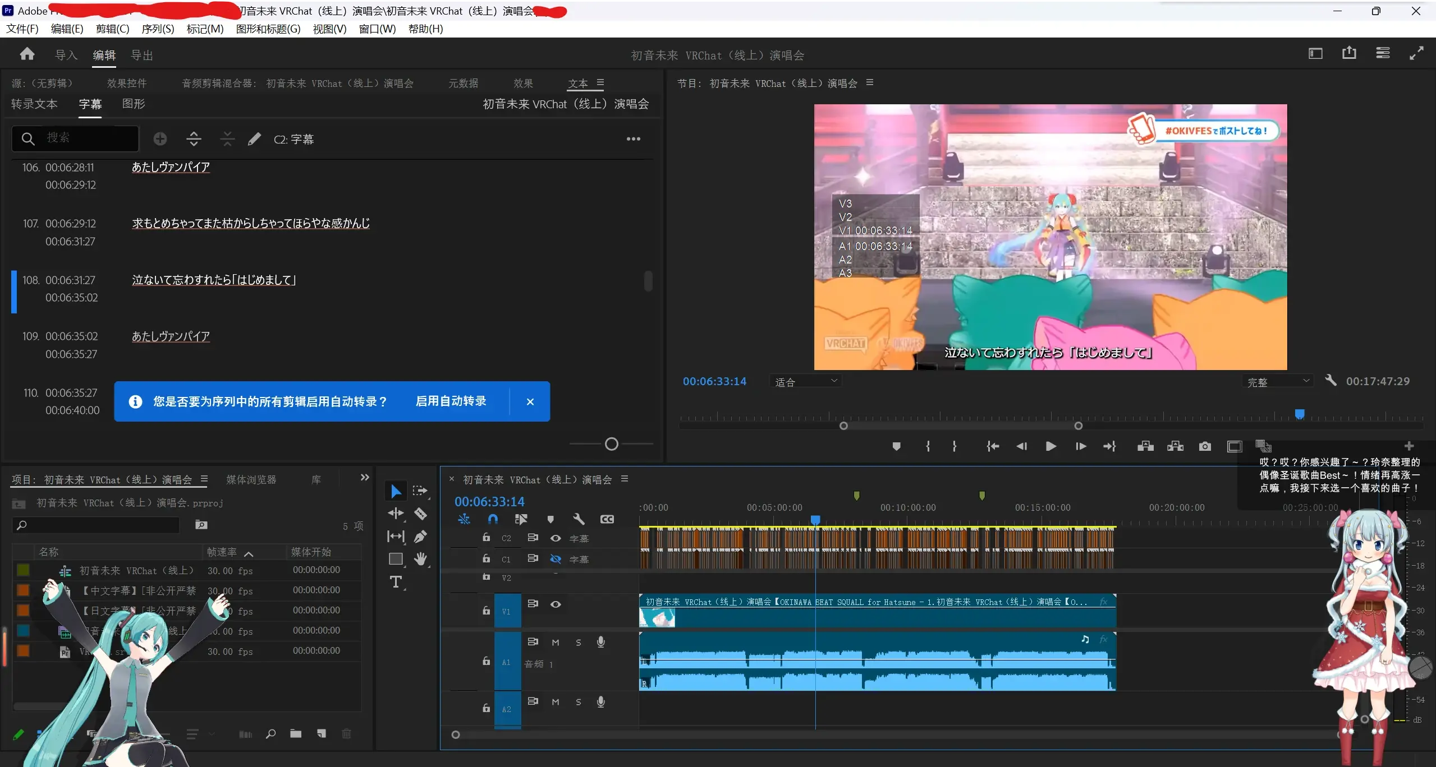Mute audio track A1

tap(556, 643)
